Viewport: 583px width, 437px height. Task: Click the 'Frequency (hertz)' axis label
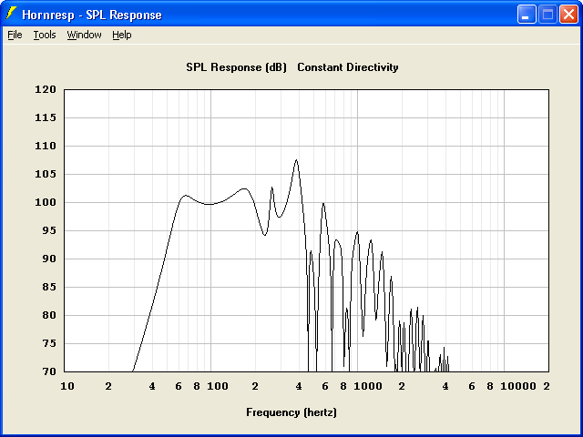[x=291, y=412]
